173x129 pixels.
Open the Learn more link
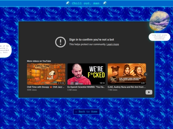[x=113, y=44]
